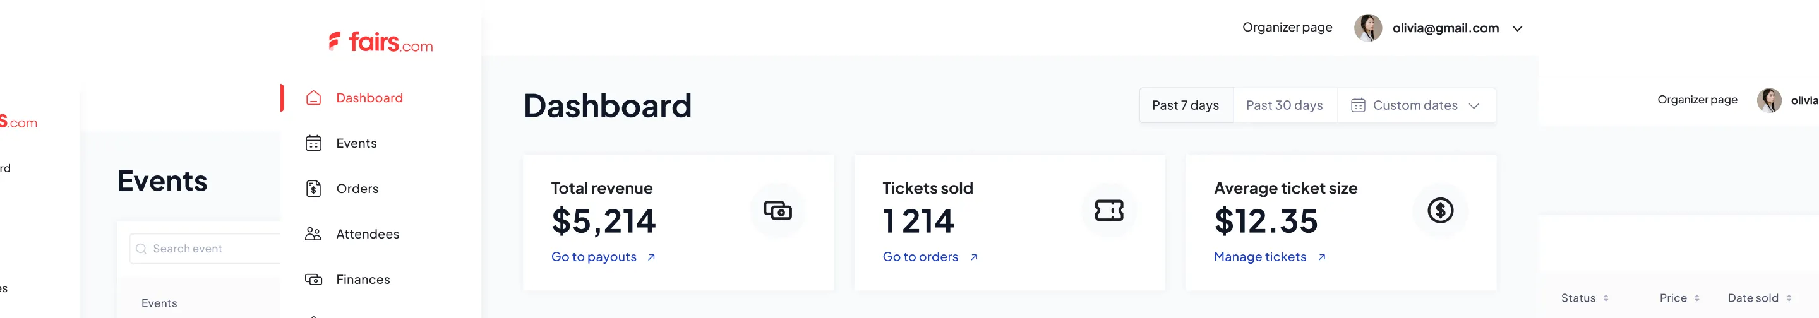Click the Attendees people icon
Viewport: 1819px width, 318px height.
tap(313, 234)
